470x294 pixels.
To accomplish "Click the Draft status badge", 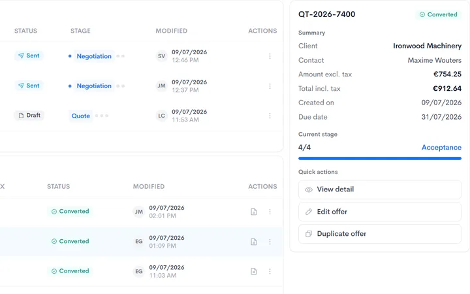I will [x=29, y=115].
